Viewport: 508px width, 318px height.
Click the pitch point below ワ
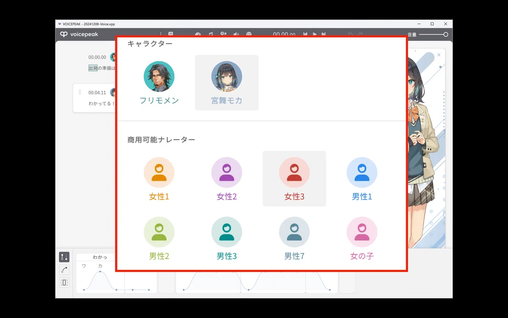pos(84,290)
